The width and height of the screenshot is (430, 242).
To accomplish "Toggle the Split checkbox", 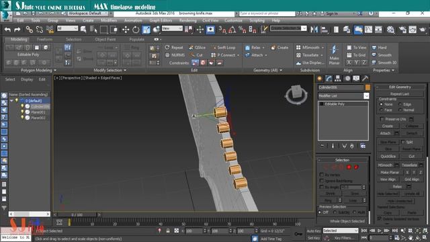I will point(403,142).
